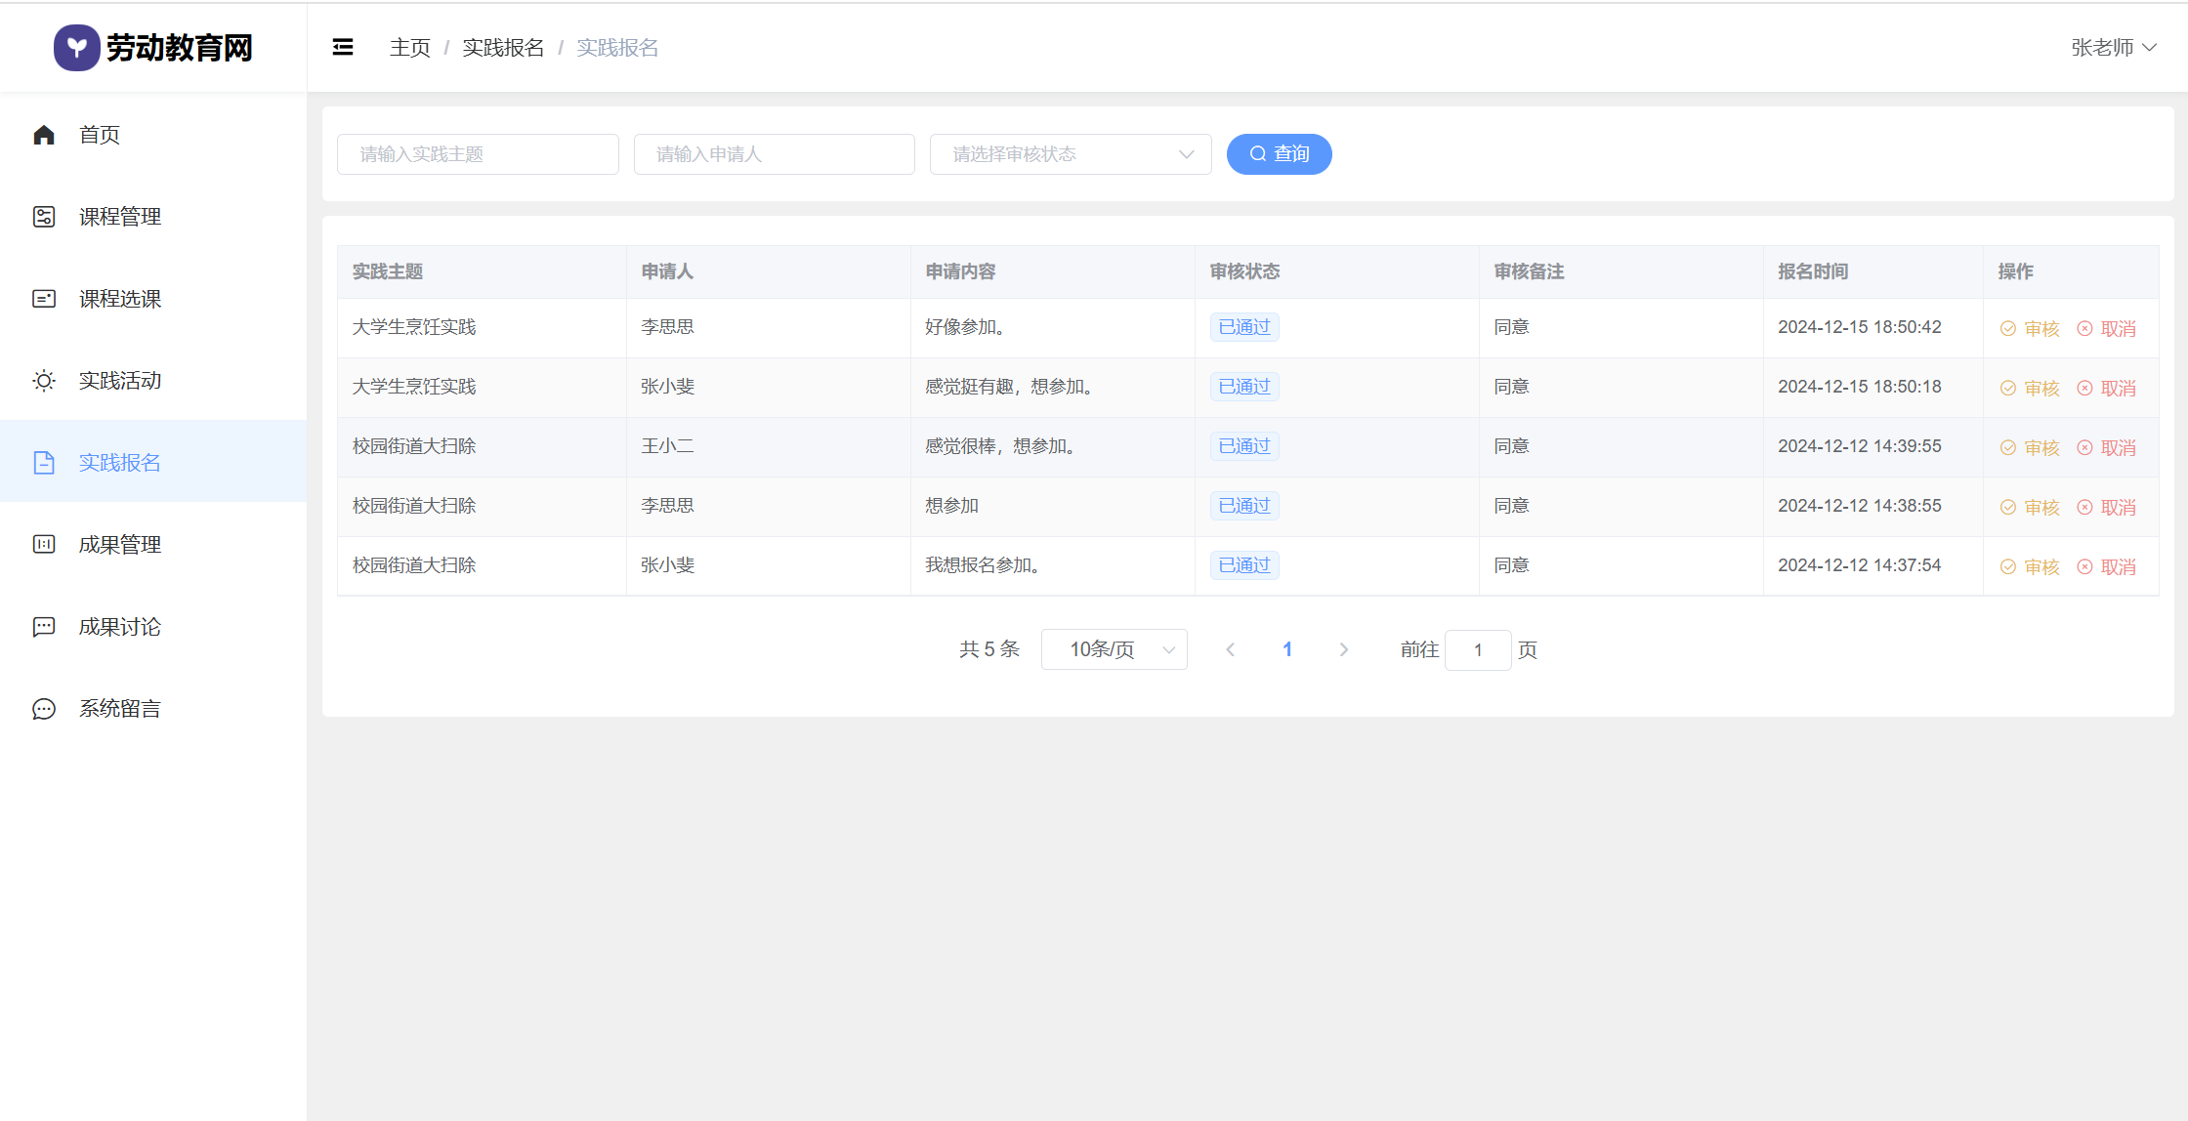Image resolution: width=2188 pixels, height=1121 pixels.
Task: Click 取消 for the 18:50:42 registration
Action: pos(2107,328)
